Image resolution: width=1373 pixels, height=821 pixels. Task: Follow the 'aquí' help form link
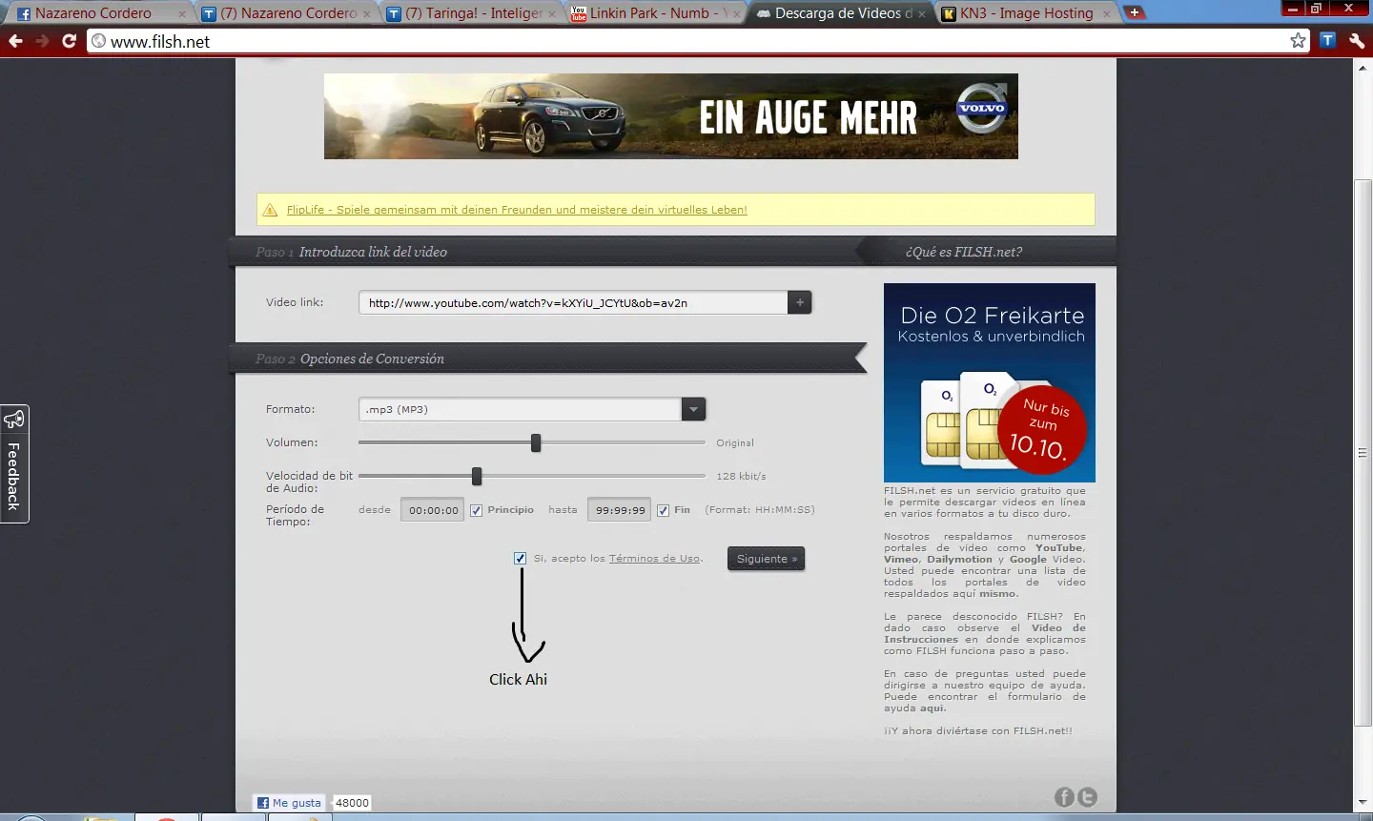click(932, 708)
